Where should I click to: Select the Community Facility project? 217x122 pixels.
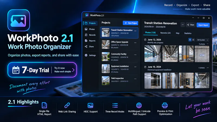[x=119, y=57]
